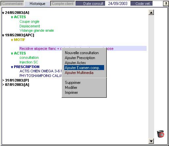Select Imprimer from the context menu
This screenshot has height=146, width=169.
coord(71,92)
